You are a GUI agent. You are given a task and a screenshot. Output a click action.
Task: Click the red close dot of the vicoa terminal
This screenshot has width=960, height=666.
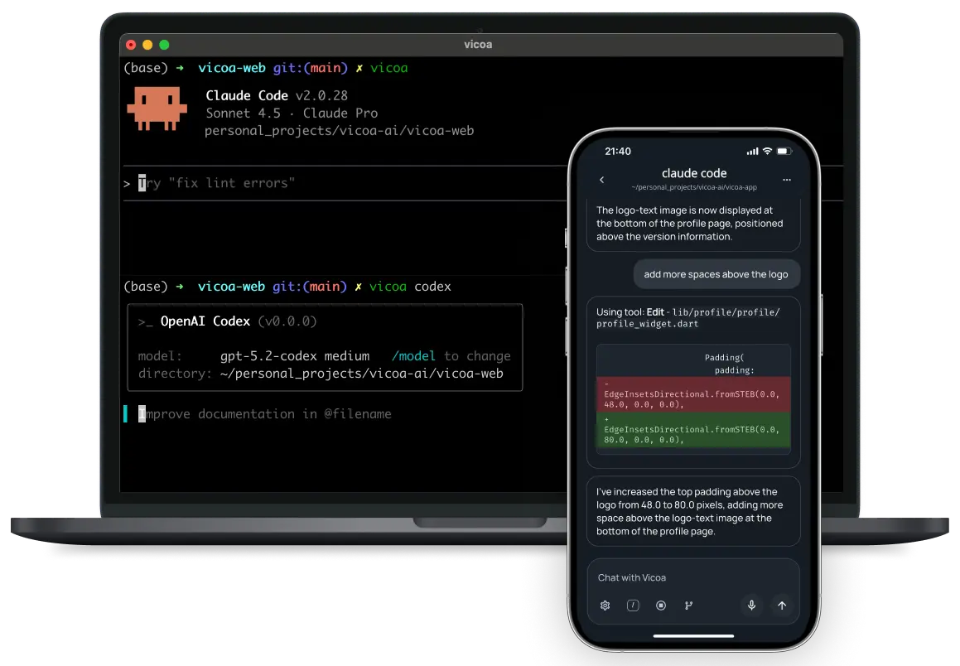(x=131, y=45)
